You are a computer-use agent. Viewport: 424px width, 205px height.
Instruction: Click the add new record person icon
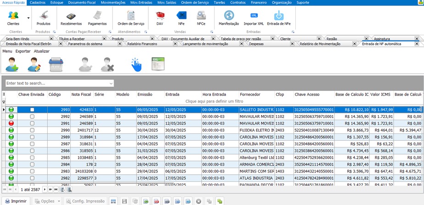11,65
